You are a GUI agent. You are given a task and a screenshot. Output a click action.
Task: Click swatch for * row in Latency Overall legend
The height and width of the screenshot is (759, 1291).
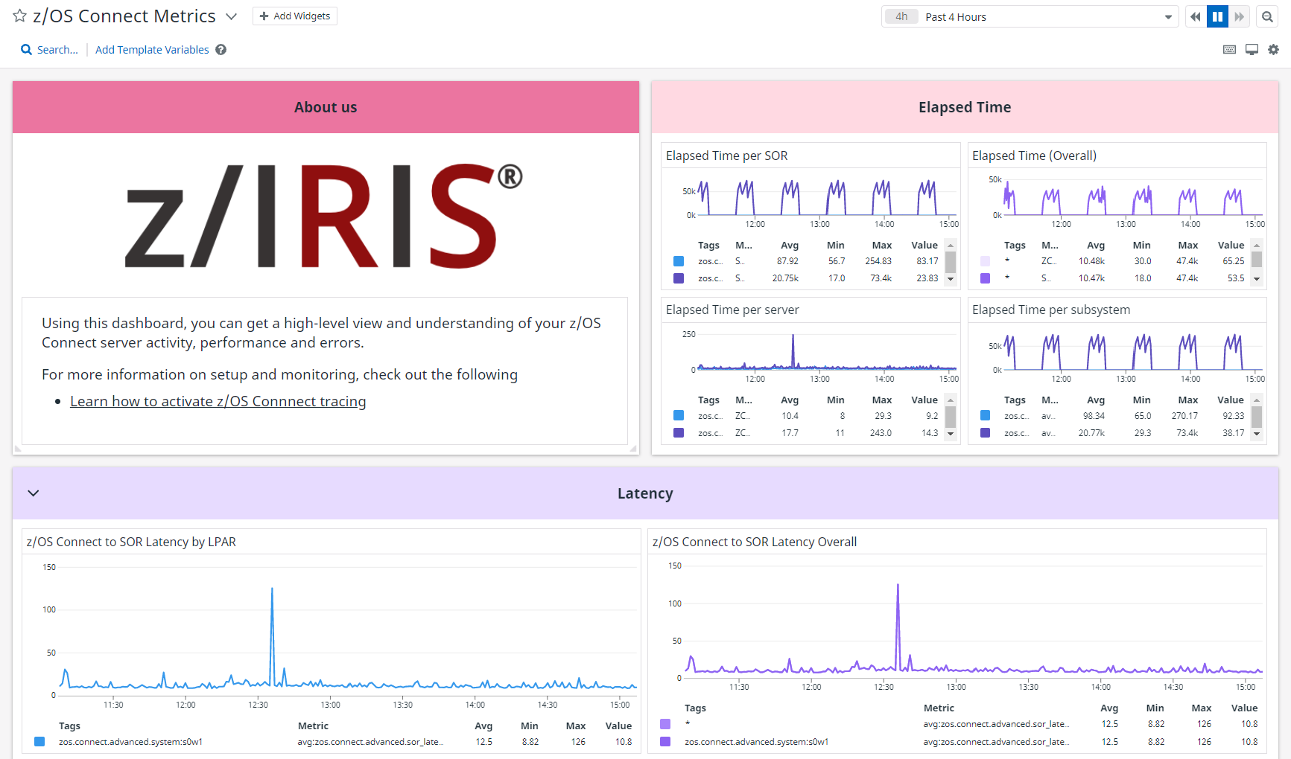(x=665, y=724)
